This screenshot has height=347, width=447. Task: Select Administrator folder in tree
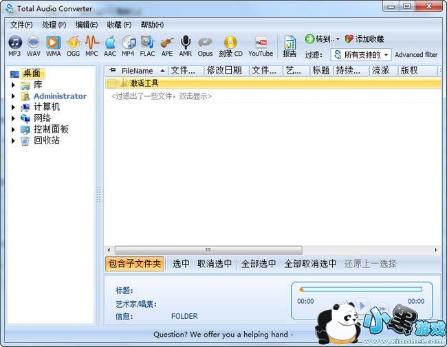point(60,96)
